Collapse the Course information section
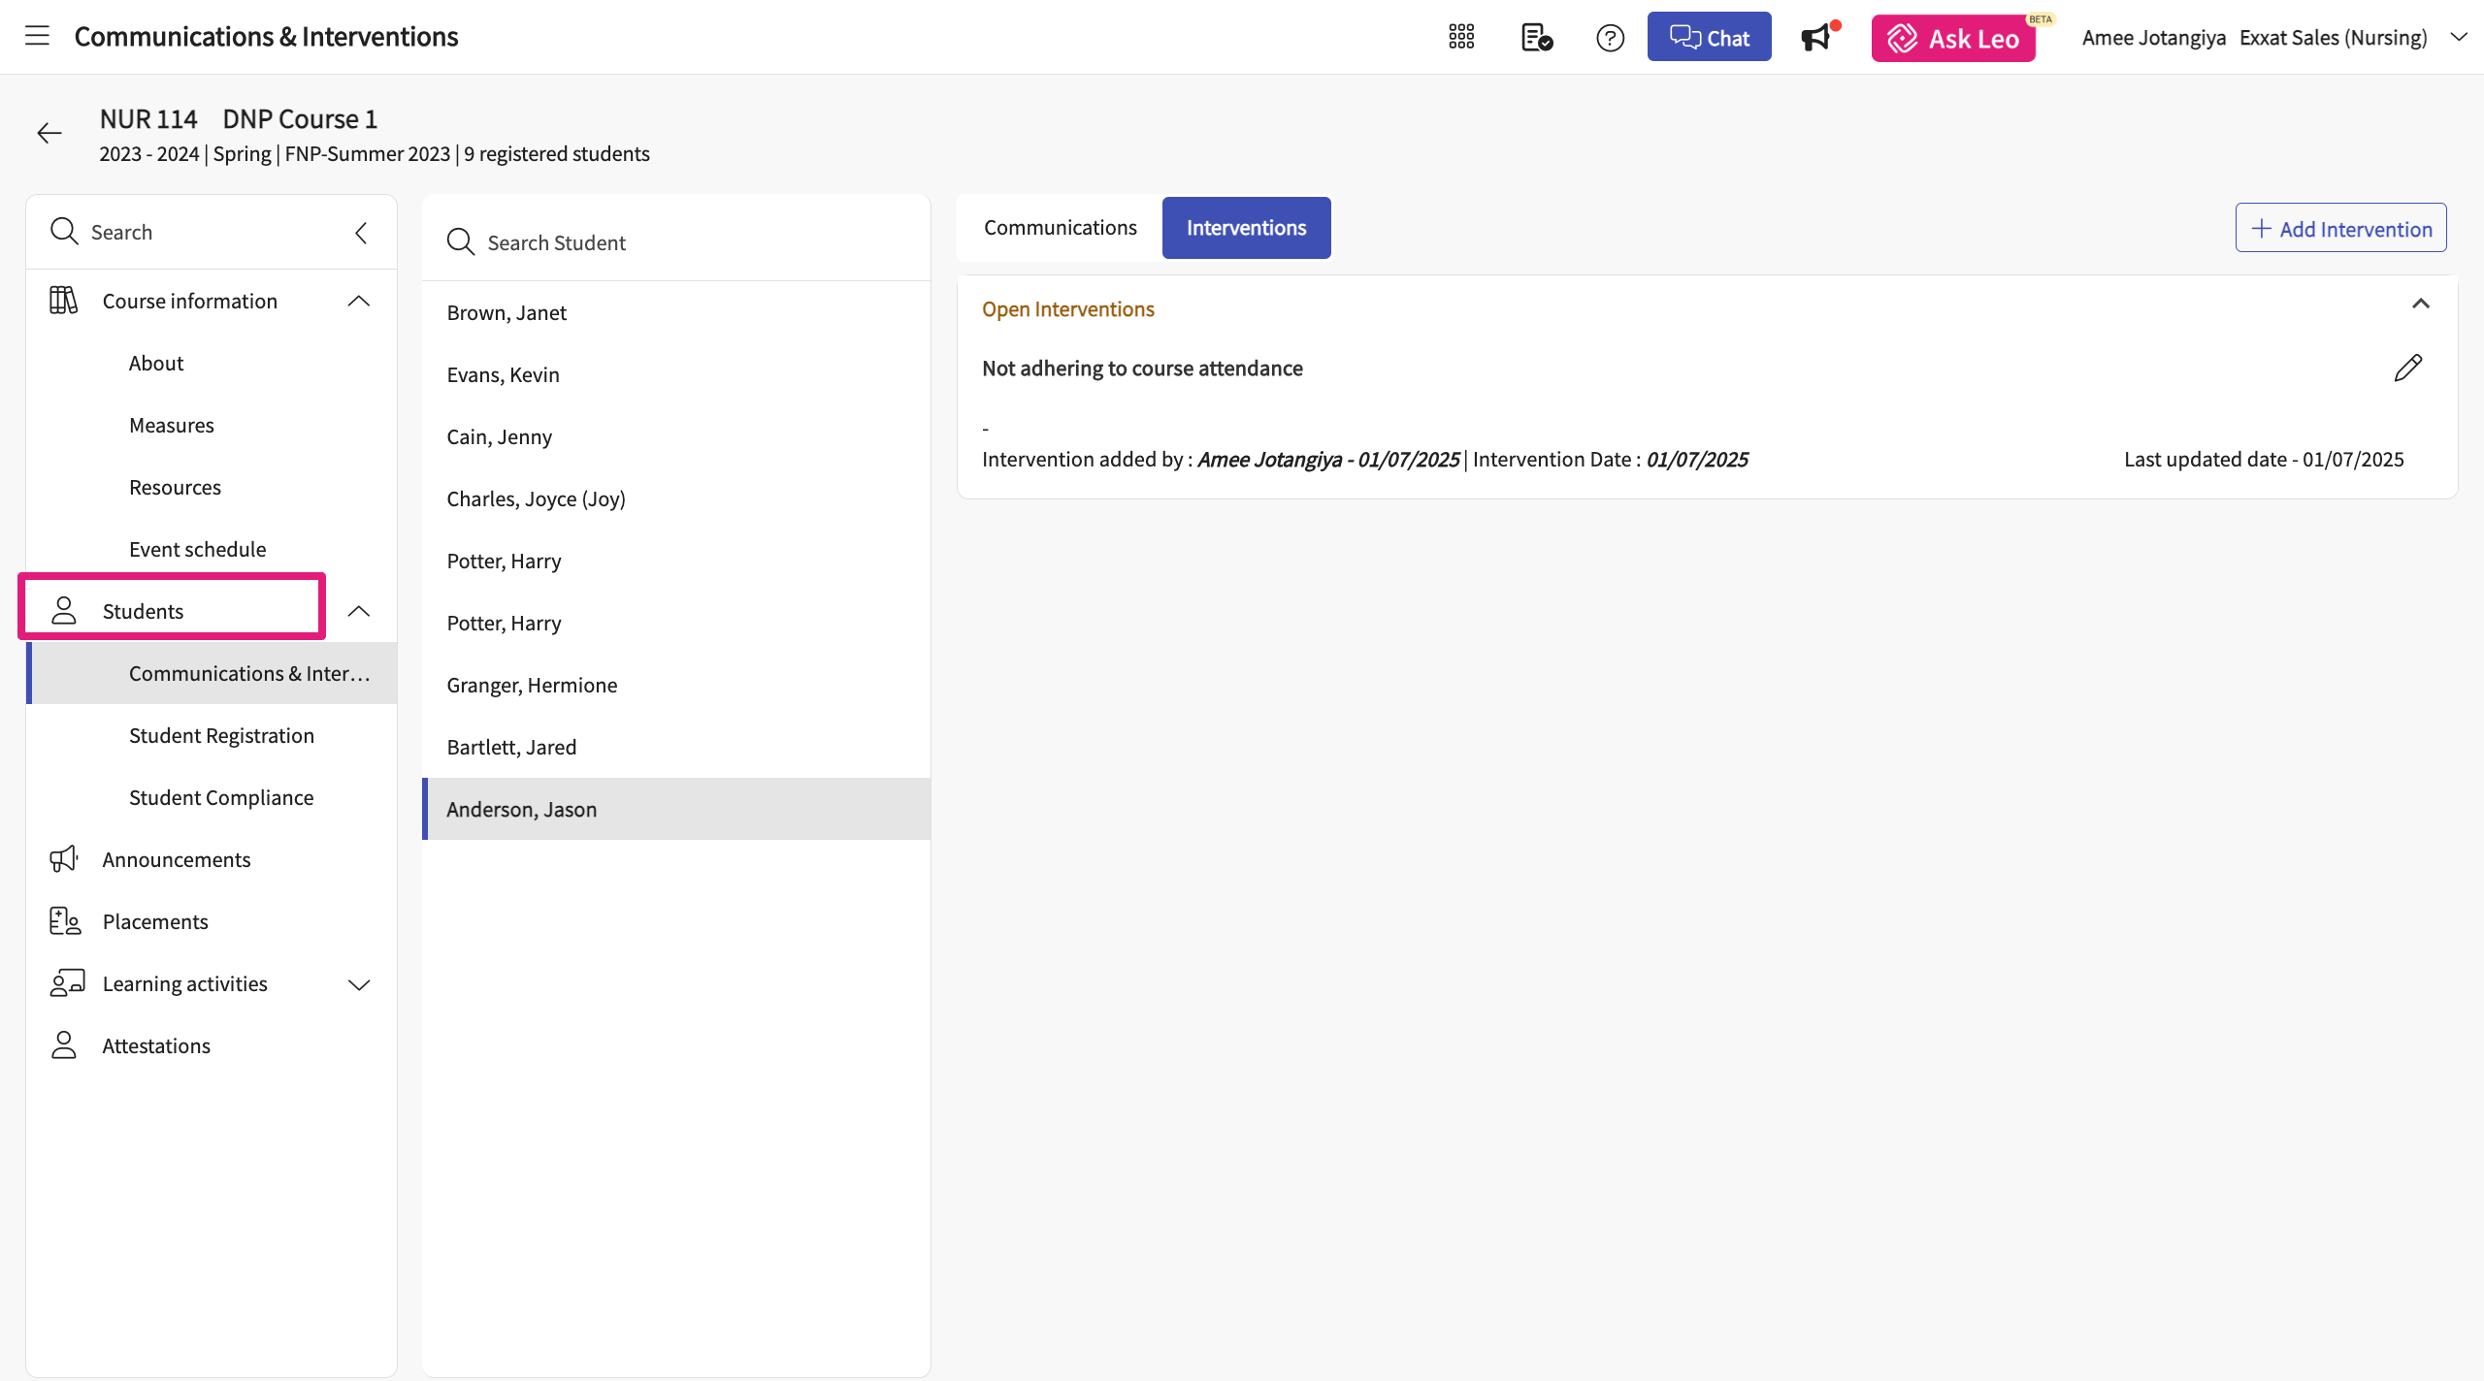2484x1381 pixels. [x=359, y=302]
